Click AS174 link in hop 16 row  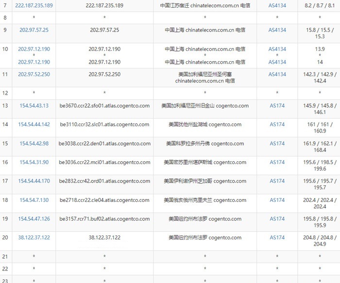(x=277, y=162)
